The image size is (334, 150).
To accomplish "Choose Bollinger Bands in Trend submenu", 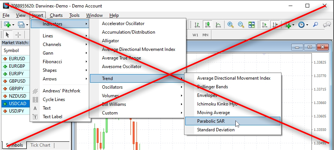I will point(233,87).
